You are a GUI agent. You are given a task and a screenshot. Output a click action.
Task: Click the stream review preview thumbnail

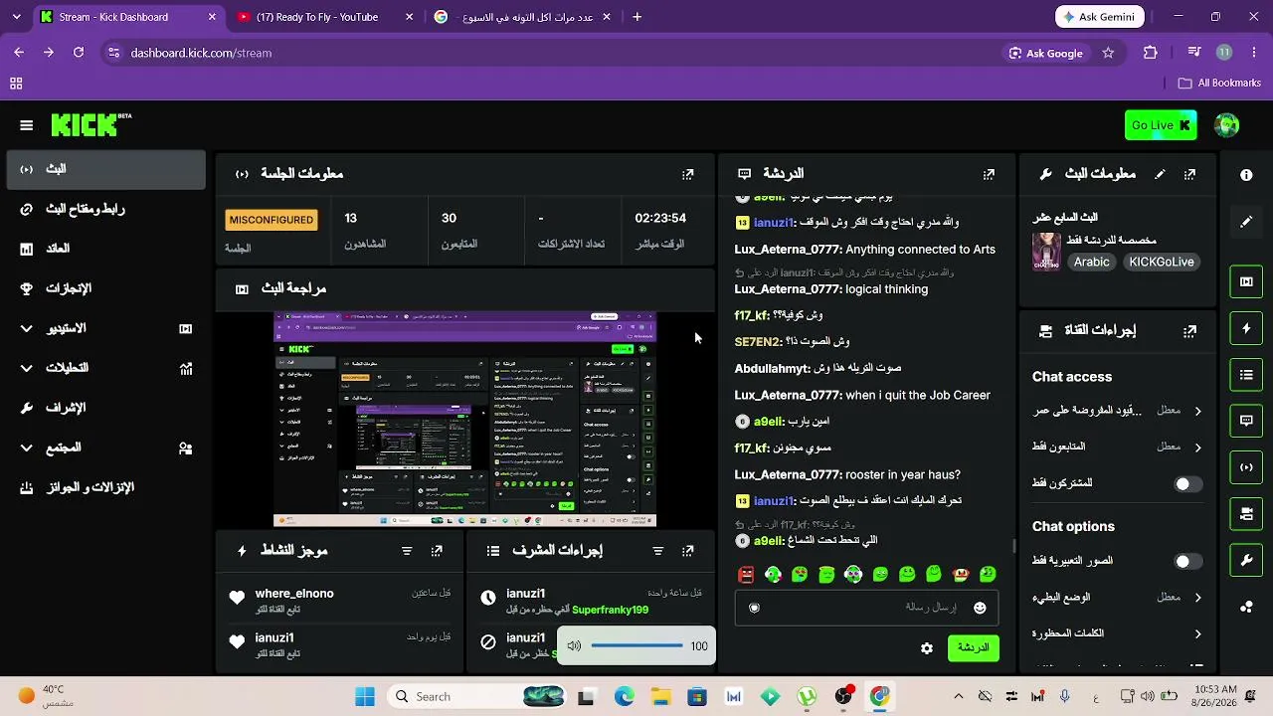(x=464, y=420)
